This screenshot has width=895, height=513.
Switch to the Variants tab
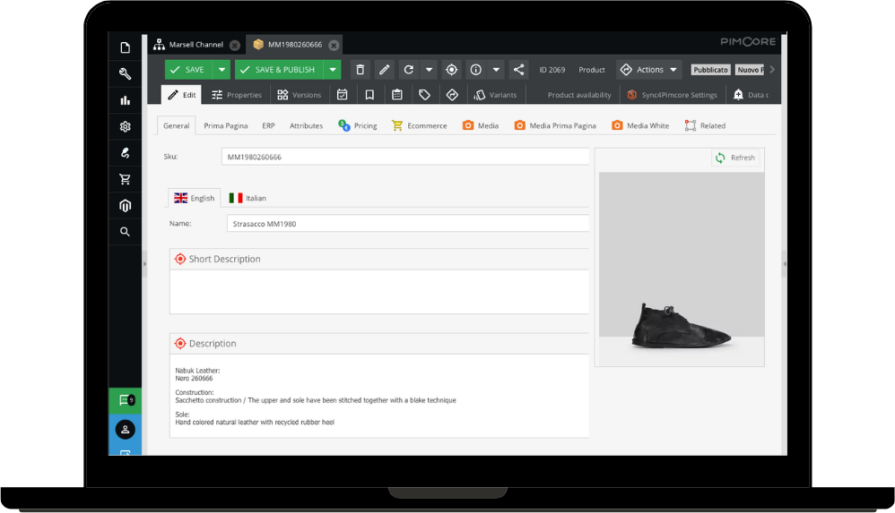pos(495,95)
